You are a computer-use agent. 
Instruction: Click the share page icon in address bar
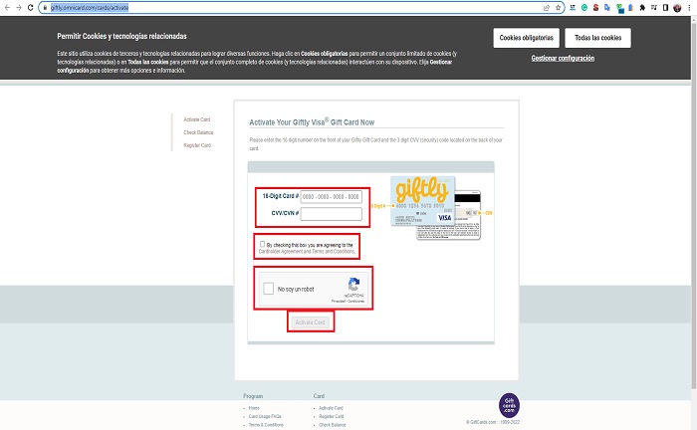[547, 8]
